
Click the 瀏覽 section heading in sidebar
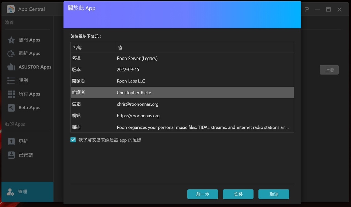click(x=9, y=22)
